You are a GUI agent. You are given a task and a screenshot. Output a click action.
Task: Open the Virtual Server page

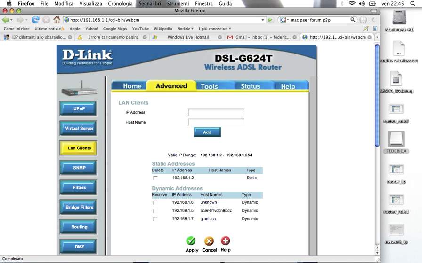pos(79,128)
